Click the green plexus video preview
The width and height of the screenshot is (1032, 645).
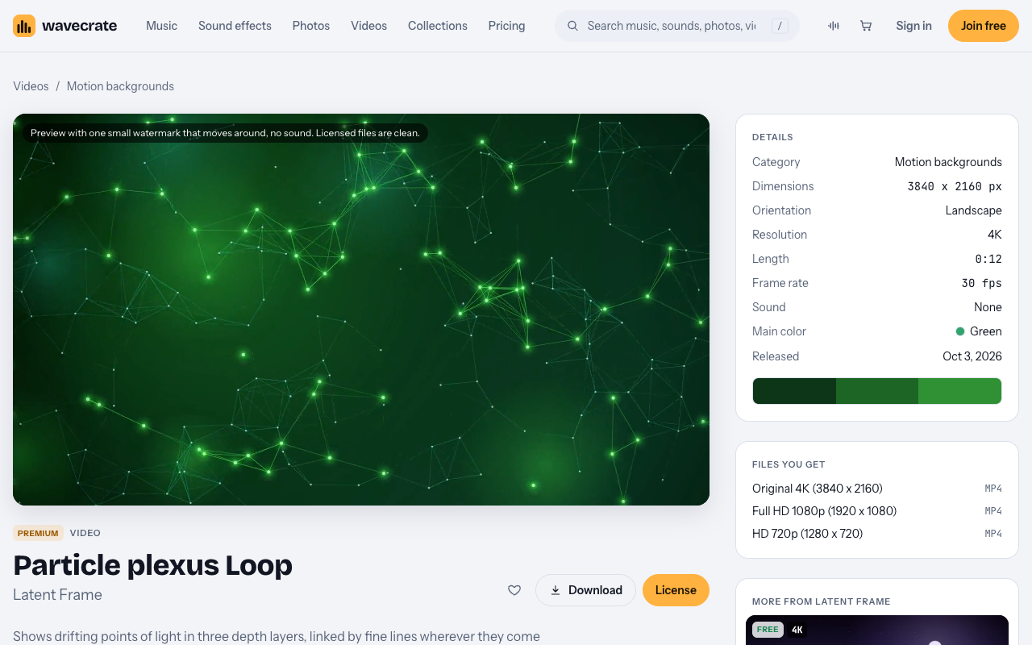361,310
